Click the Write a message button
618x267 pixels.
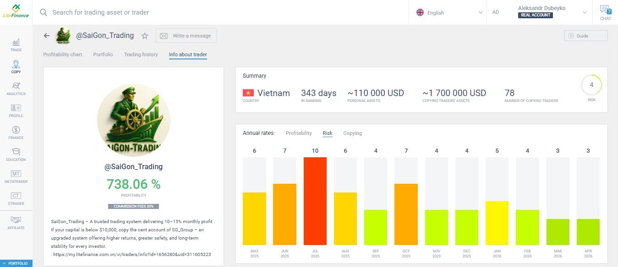(186, 36)
